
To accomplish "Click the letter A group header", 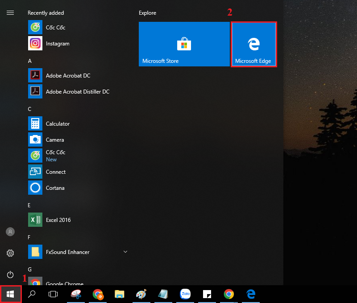I will click(29, 61).
